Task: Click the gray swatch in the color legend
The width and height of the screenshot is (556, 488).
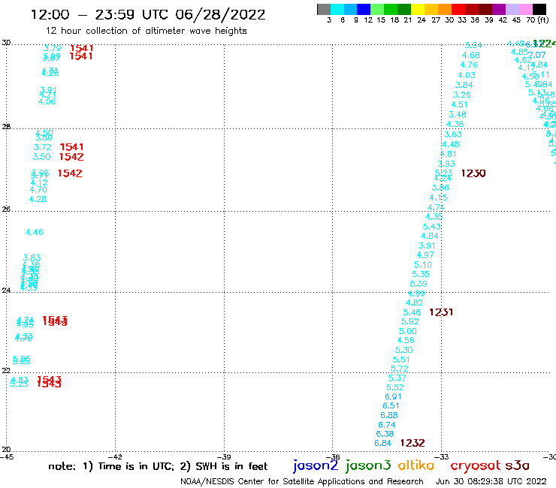Action: [x=324, y=9]
